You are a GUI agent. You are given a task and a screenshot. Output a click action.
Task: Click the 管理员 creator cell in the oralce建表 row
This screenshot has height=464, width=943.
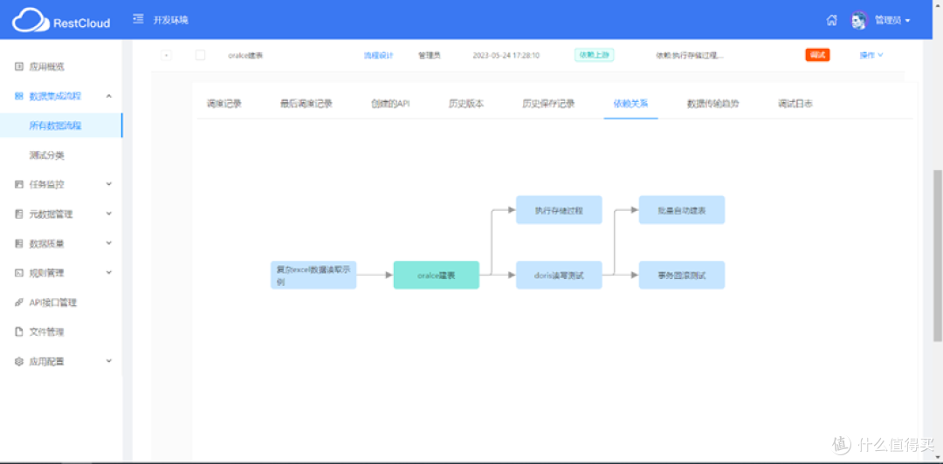pos(430,55)
